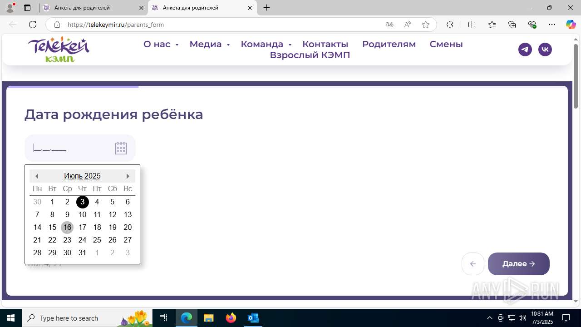The width and height of the screenshot is (581, 327).
Task: Open File Explorer from taskbar
Action: (208, 318)
